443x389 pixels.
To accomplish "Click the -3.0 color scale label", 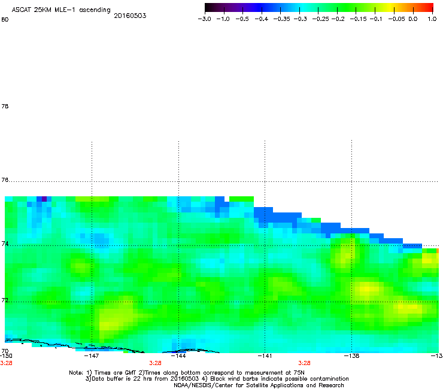I will (x=204, y=19).
